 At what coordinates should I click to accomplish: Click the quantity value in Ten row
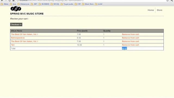pyautogui.click(x=104, y=45)
